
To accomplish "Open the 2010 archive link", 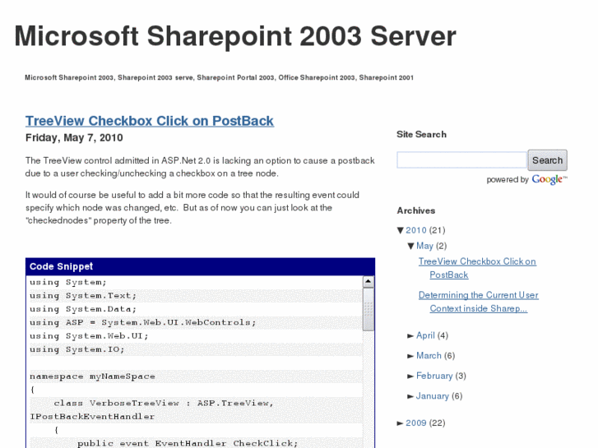I will pyautogui.click(x=415, y=230).
